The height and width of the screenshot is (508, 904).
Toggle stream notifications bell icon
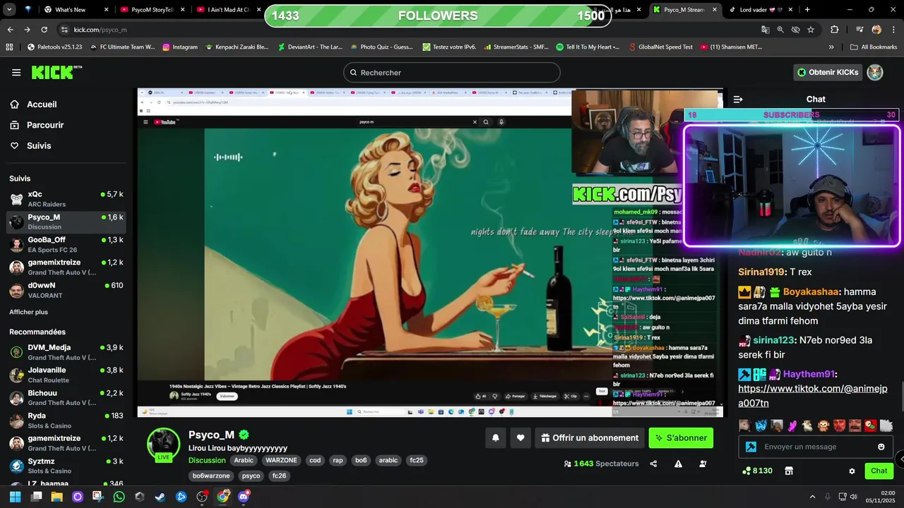point(496,437)
